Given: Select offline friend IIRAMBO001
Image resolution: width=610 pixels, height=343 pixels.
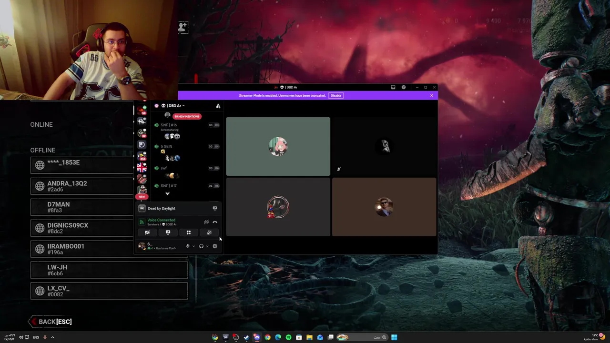Looking at the screenshot, I should [82, 249].
